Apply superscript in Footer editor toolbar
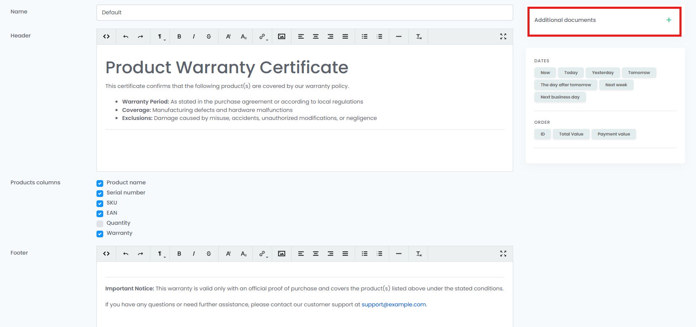 click(x=228, y=254)
